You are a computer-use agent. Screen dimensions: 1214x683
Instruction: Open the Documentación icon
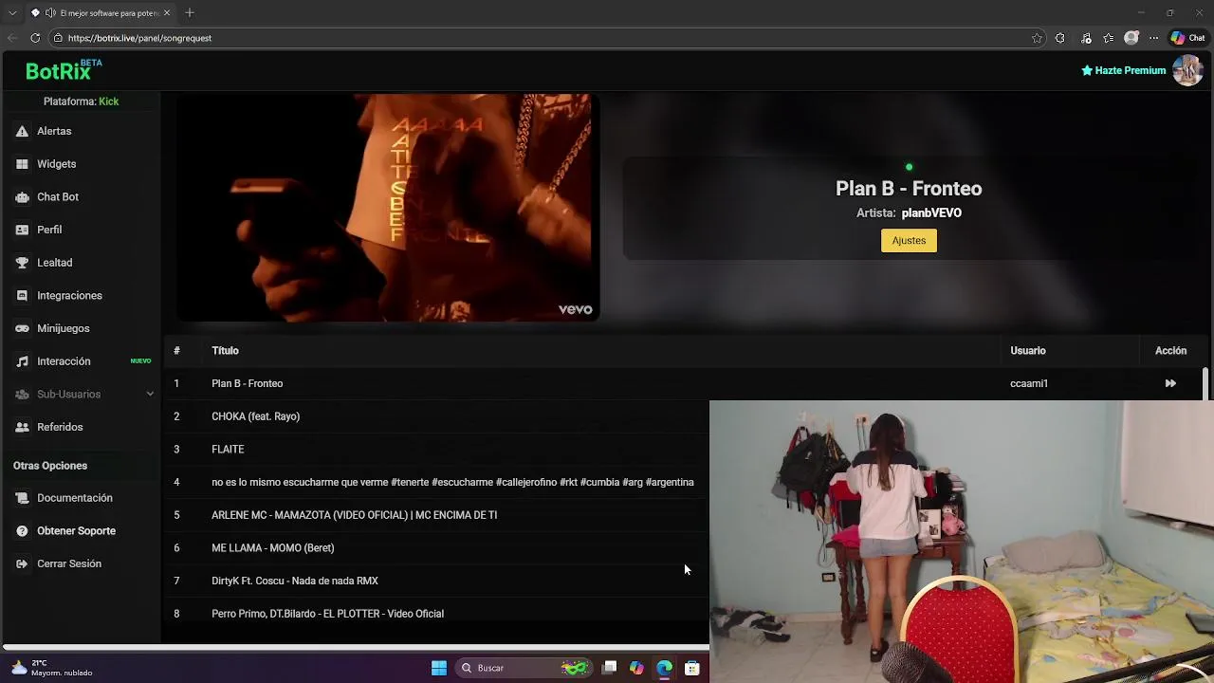(22, 498)
